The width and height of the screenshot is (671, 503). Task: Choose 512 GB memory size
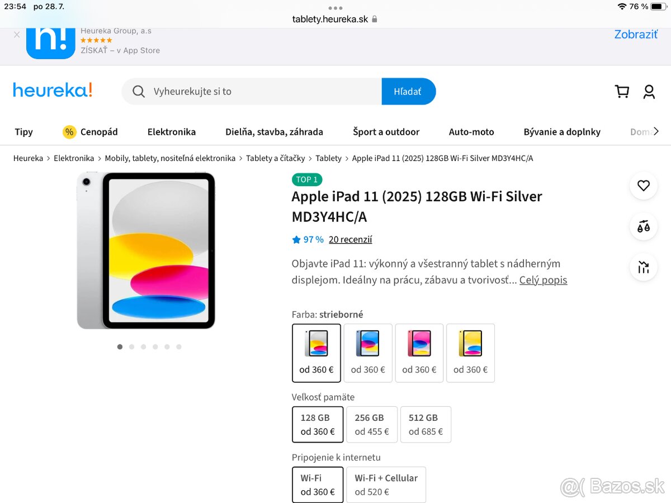click(426, 425)
